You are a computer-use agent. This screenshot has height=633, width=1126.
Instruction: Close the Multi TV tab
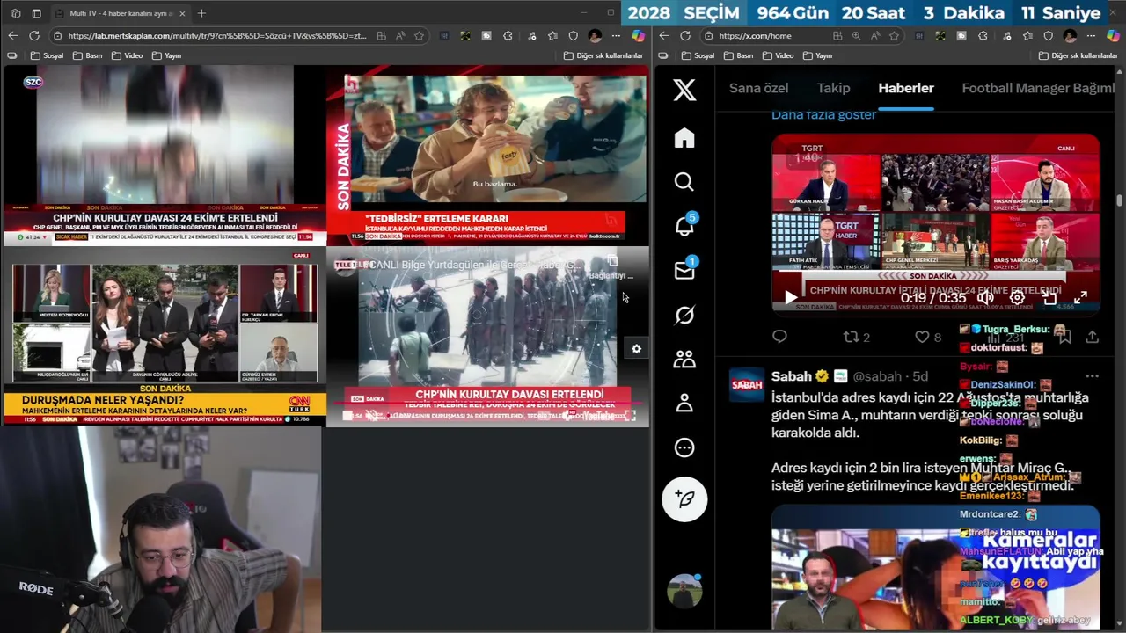[x=181, y=13]
